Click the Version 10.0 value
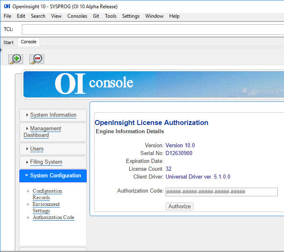Viewport: 284px width, 252px height. coord(180,146)
